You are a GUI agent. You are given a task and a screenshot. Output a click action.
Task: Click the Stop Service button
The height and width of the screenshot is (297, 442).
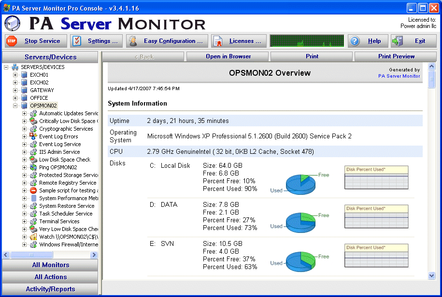pos(36,41)
